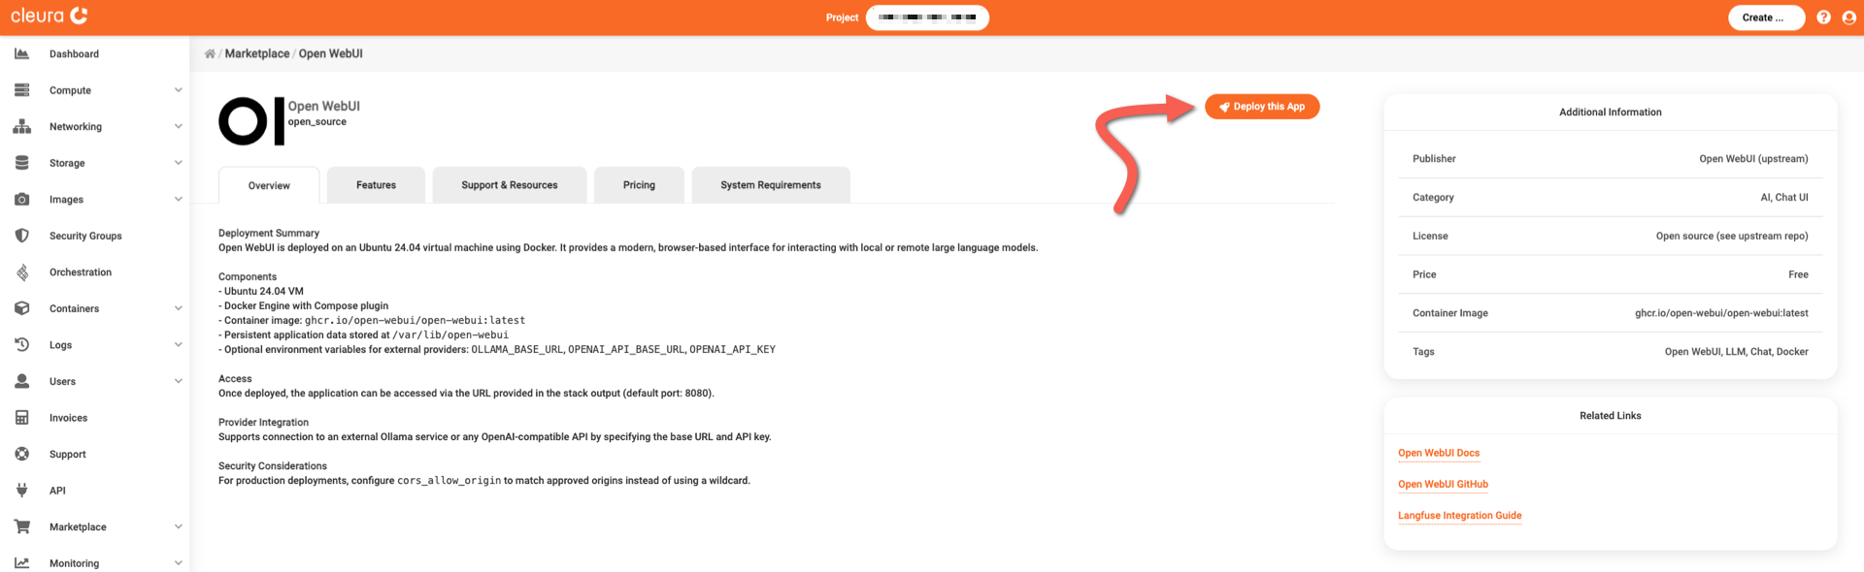Click the 'Security Considerations' heading

point(273,466)
